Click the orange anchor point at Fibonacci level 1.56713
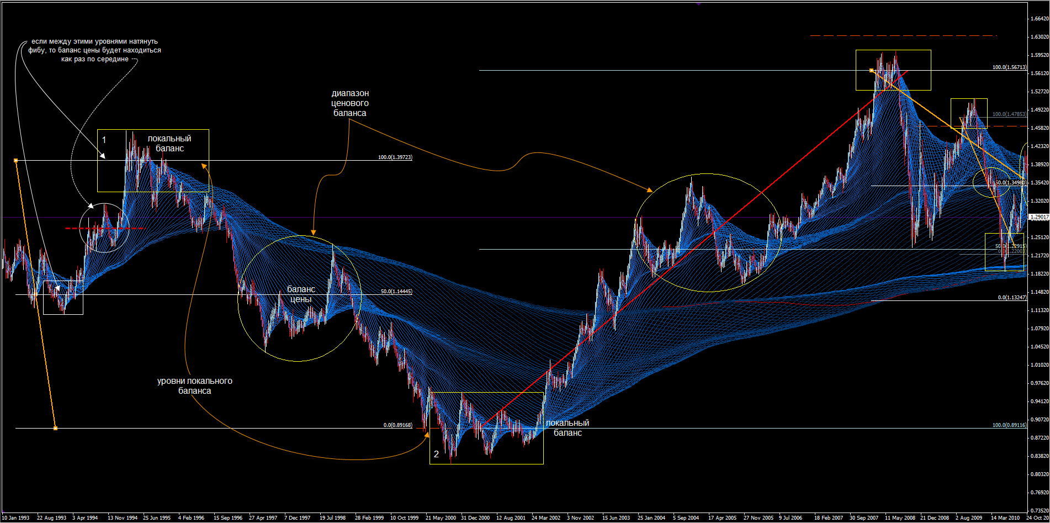Viewport: 1050px width, 523px height. [x=871, y=71]
